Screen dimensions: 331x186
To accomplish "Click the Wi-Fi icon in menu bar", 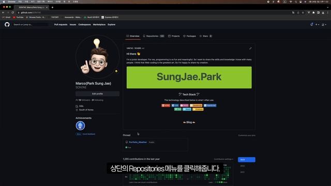I will click(291, 2).
